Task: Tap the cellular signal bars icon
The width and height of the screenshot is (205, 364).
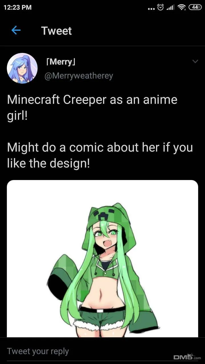Action: point(170,7)
